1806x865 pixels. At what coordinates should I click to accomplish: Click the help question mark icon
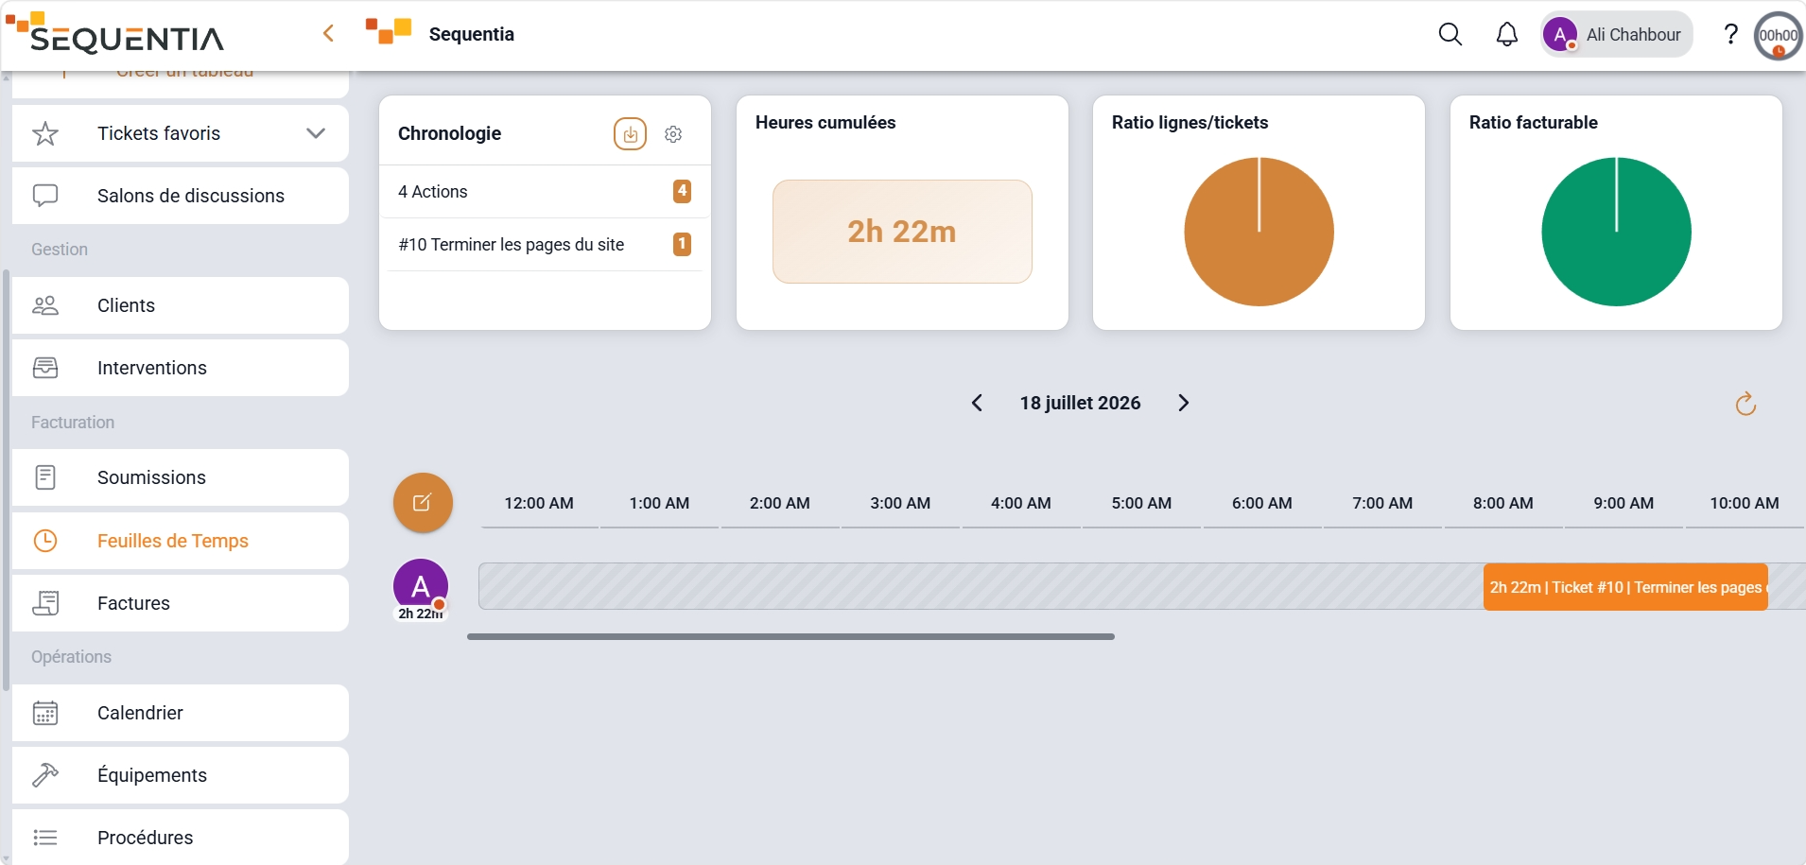tap(1730, 35)
